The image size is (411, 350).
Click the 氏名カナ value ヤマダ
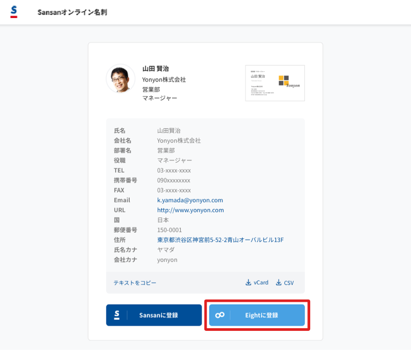(x=166, y=250)
